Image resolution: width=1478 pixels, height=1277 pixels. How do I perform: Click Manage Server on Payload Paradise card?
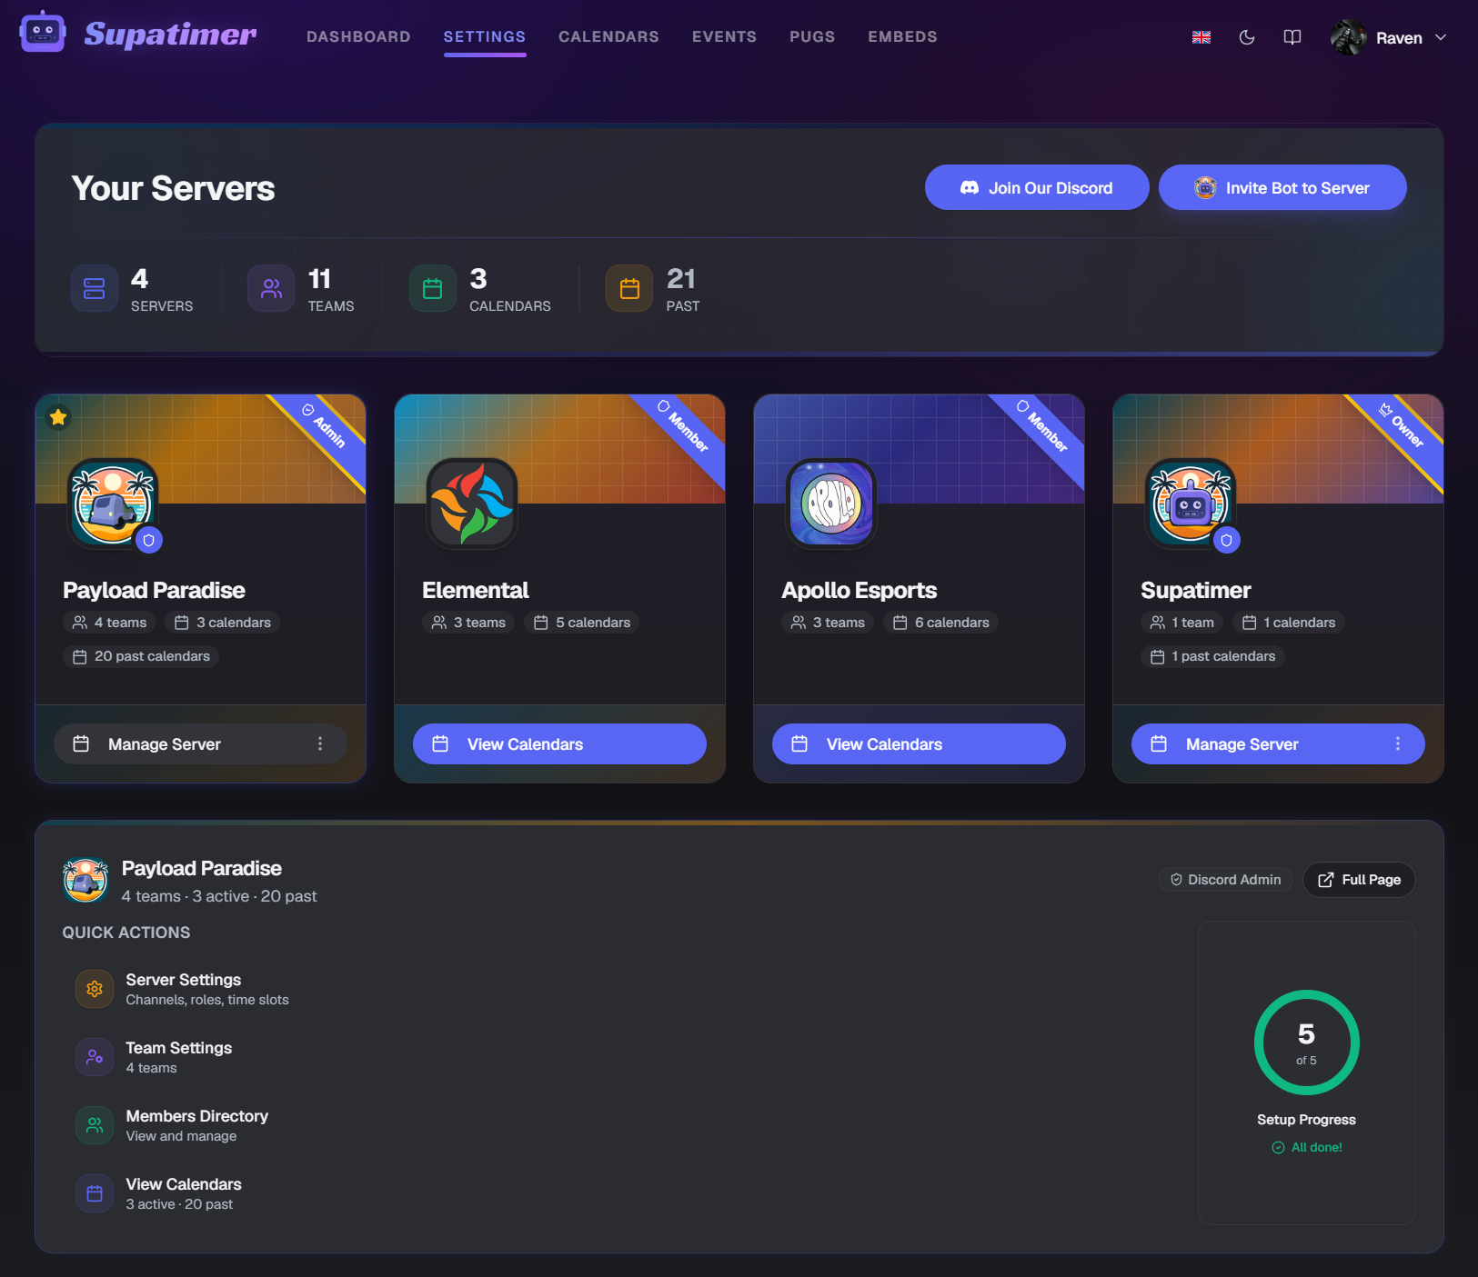point(201,743)
